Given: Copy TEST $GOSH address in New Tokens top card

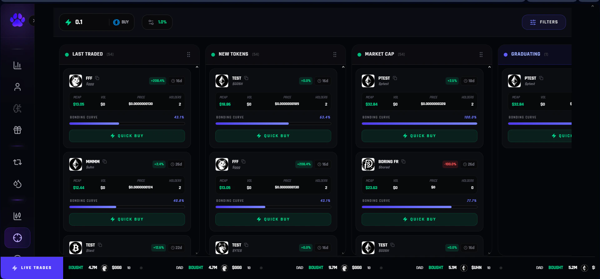Looking at the screenshot, I should click(x=246, y=78).
